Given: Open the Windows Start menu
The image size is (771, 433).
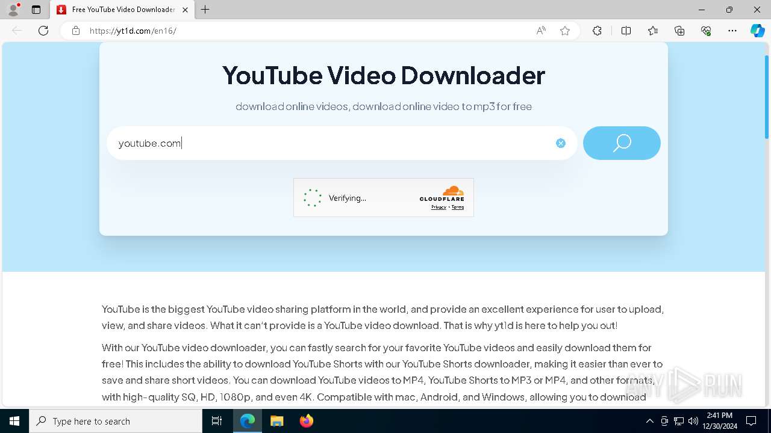Looking at the screenshot, I should [14, 421].
